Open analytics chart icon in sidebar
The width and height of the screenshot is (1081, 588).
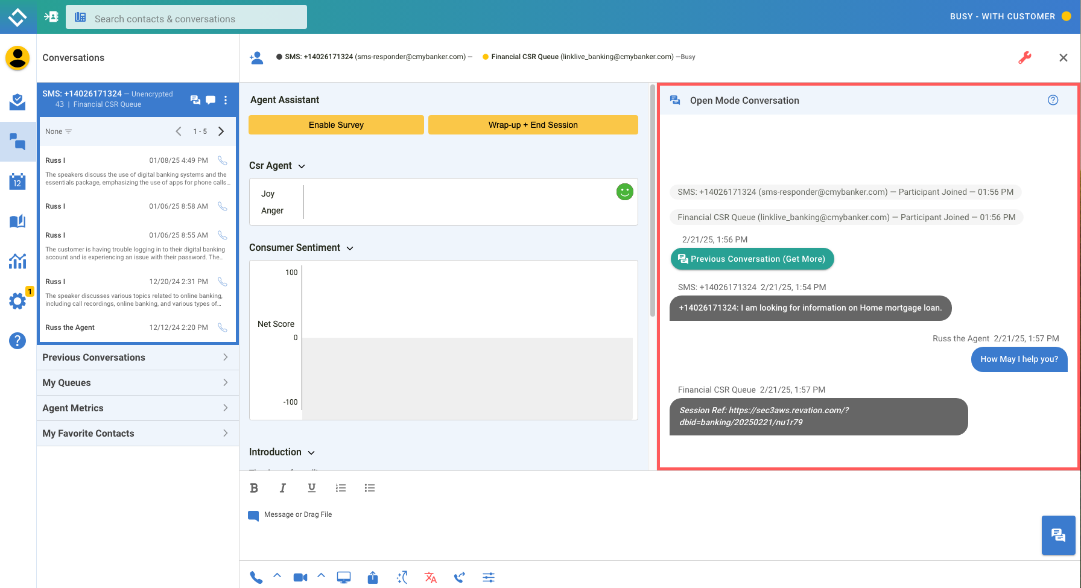click(17, 261)
